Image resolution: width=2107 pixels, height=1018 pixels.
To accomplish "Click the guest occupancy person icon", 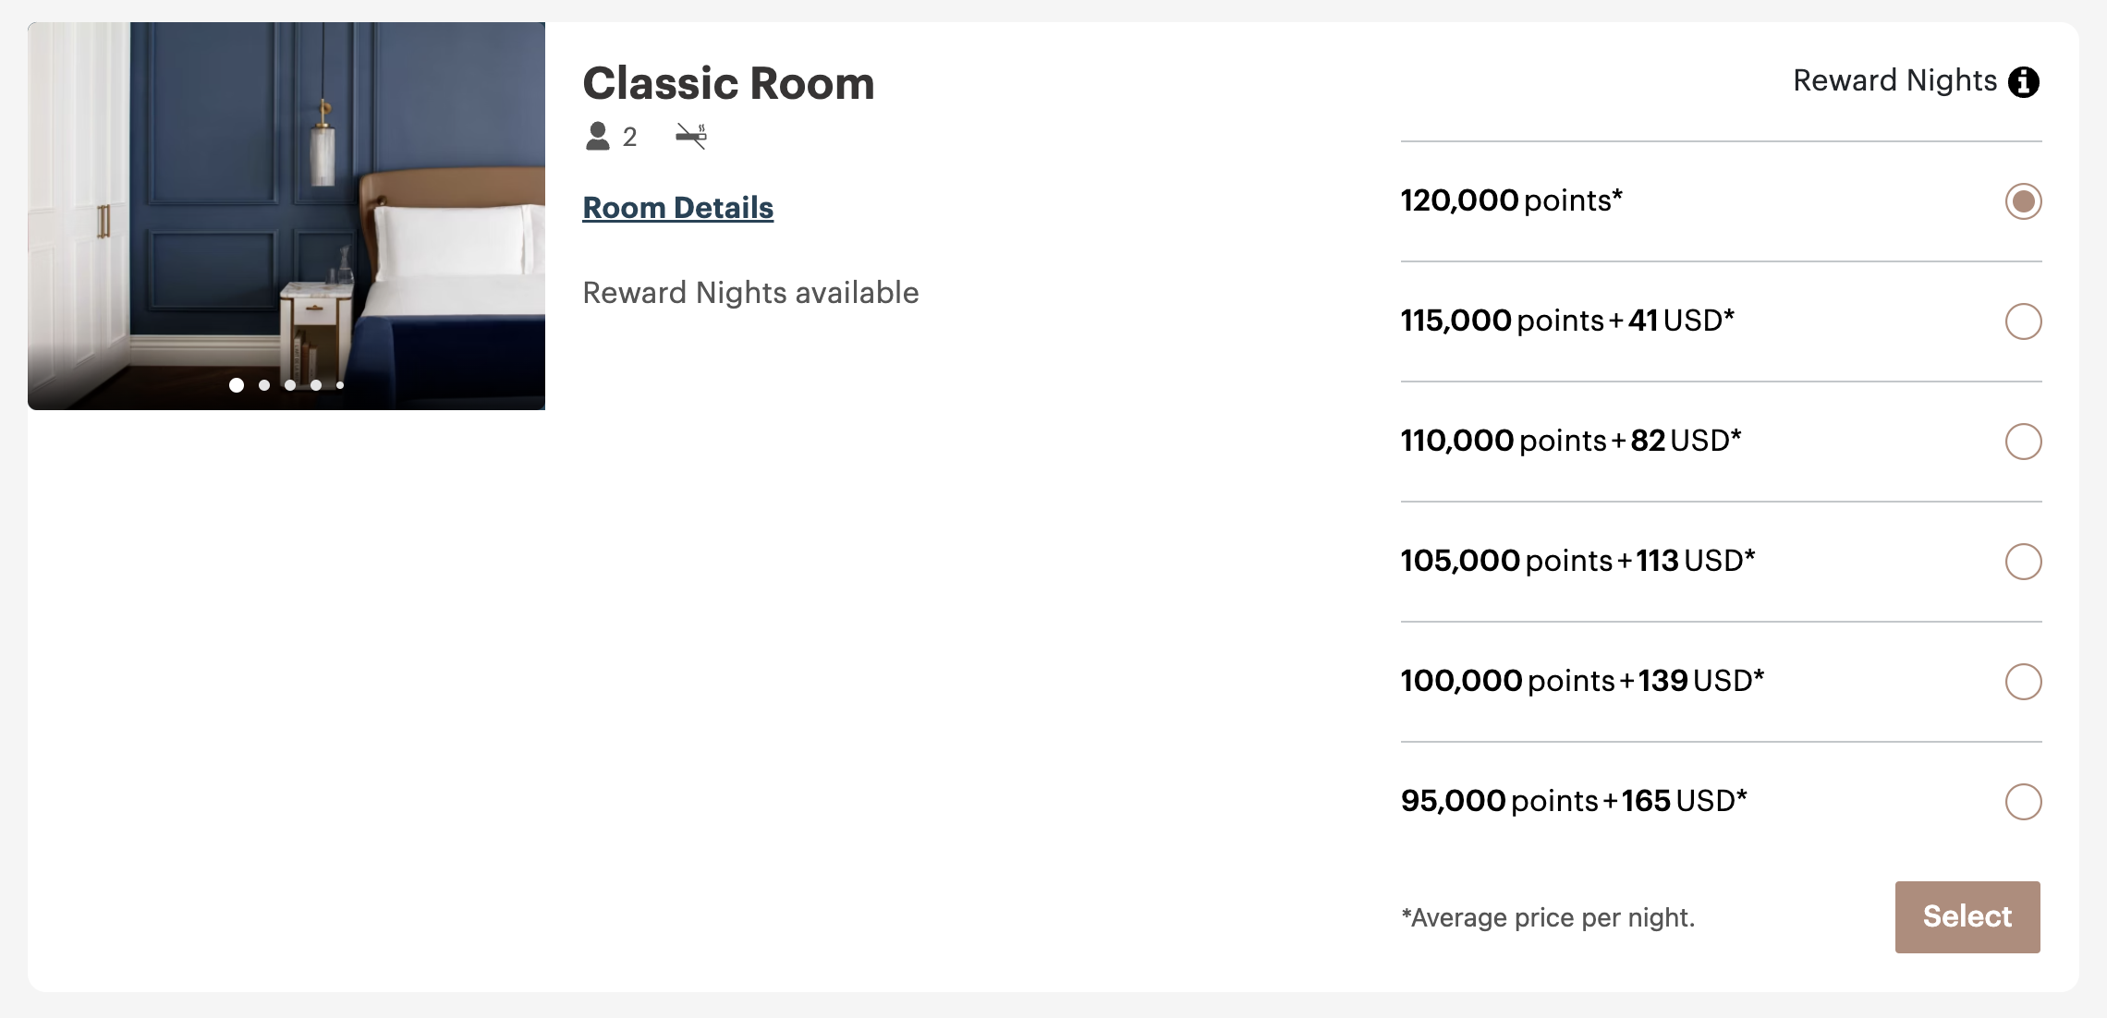I will point(599,136).
